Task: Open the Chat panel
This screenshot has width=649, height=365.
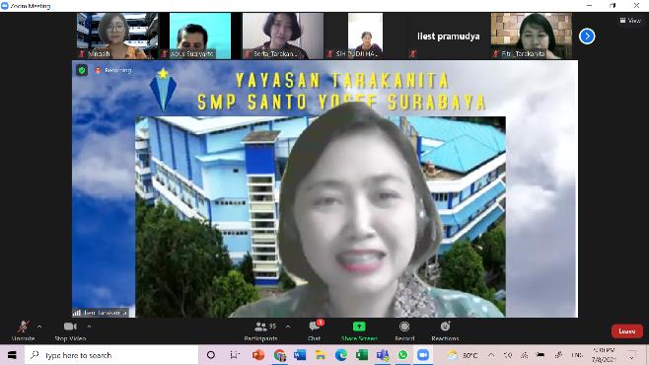Action: pos(315,331)
